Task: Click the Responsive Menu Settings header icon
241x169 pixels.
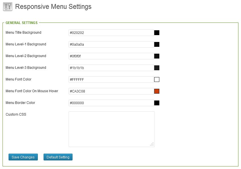Action: 7,7
